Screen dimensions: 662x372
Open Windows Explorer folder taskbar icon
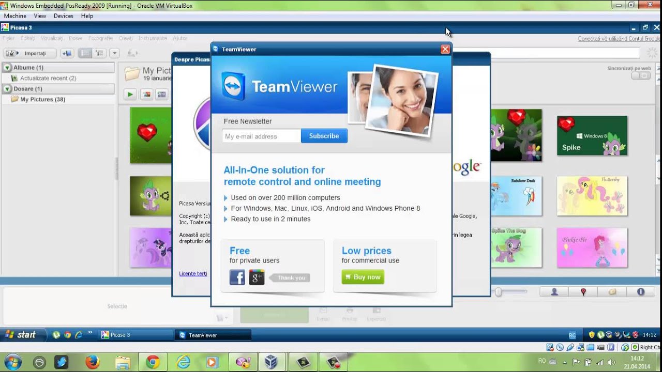coord(123,362)
